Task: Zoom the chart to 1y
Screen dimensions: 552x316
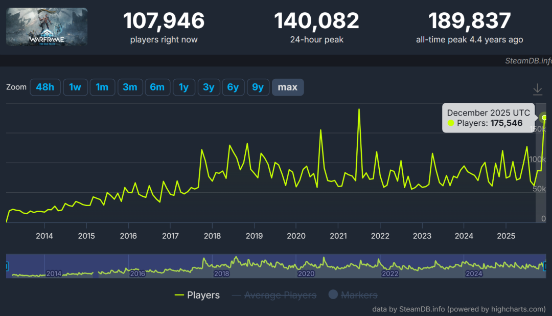Action: pos(183,87)
